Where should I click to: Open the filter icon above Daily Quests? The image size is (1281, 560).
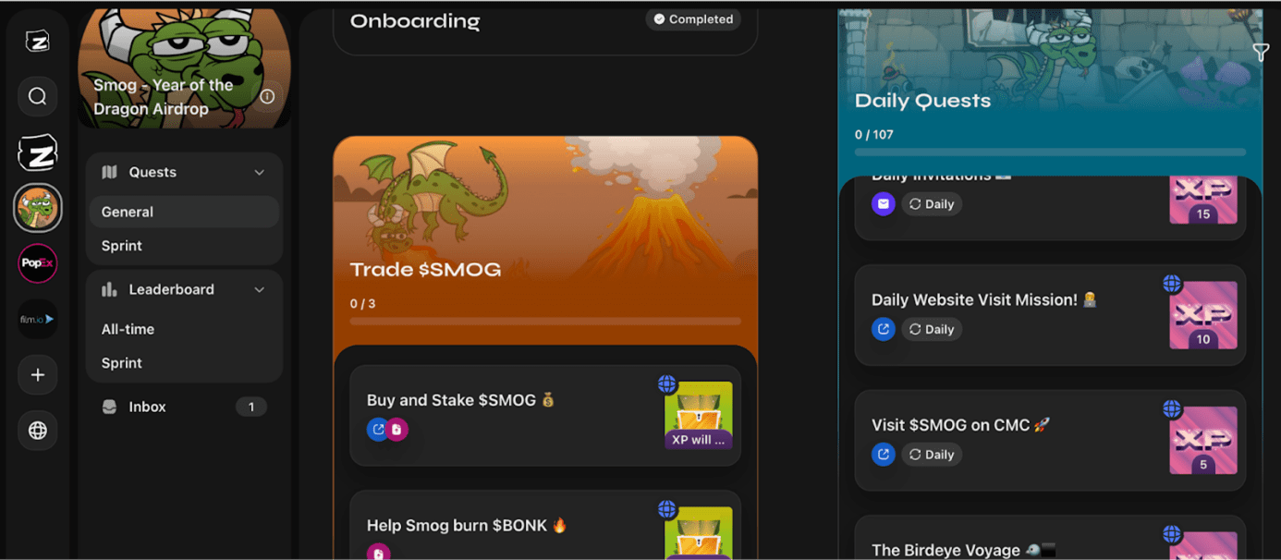click(1261, 53)
